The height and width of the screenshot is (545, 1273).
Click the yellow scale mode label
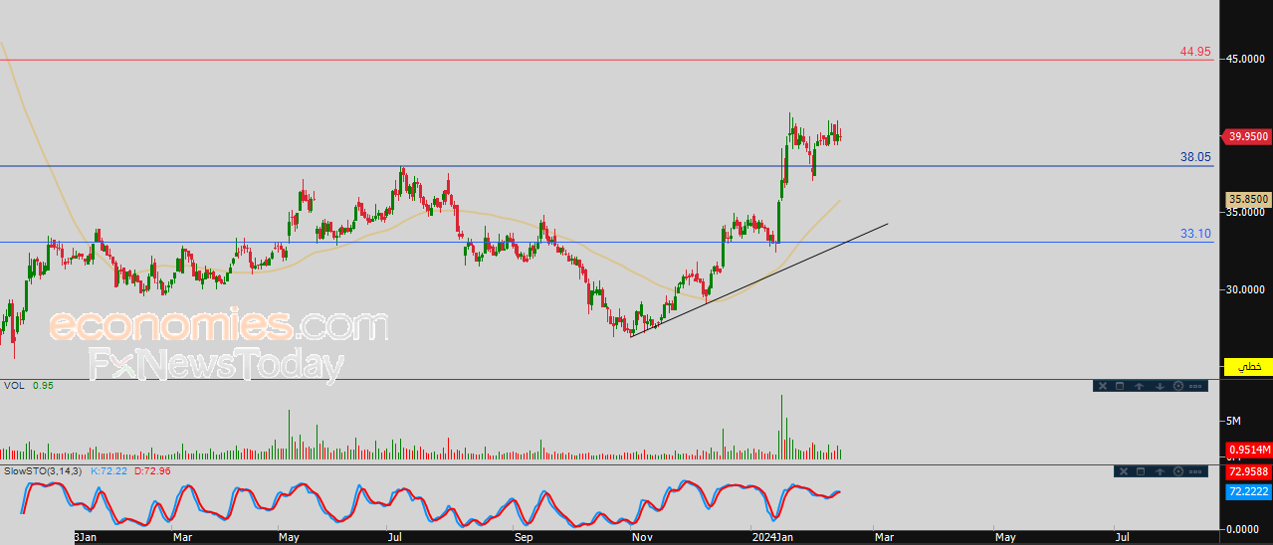point(1249,367)
